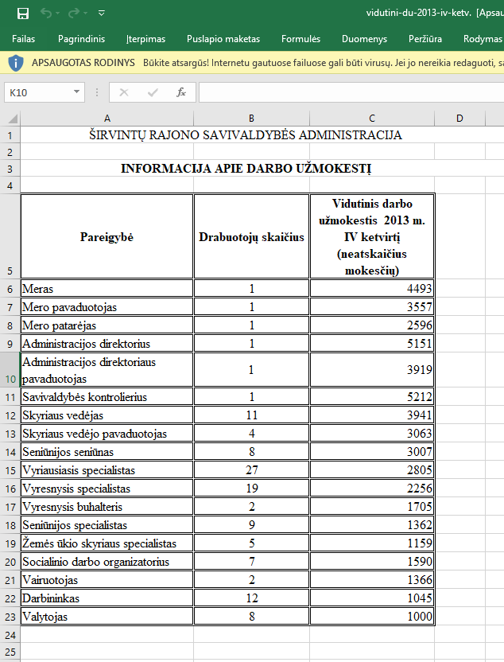The height and width of the screenshot is (662, 504).
Task: Switch to the Puslapio maketas tab
Action: coord(223,39)
